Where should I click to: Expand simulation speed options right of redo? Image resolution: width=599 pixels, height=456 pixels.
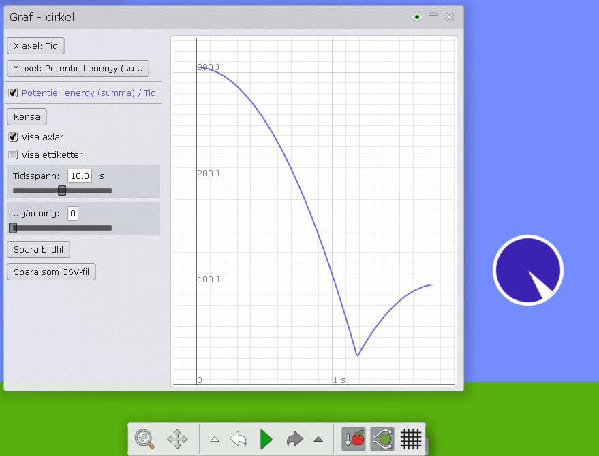coord(318,440)
